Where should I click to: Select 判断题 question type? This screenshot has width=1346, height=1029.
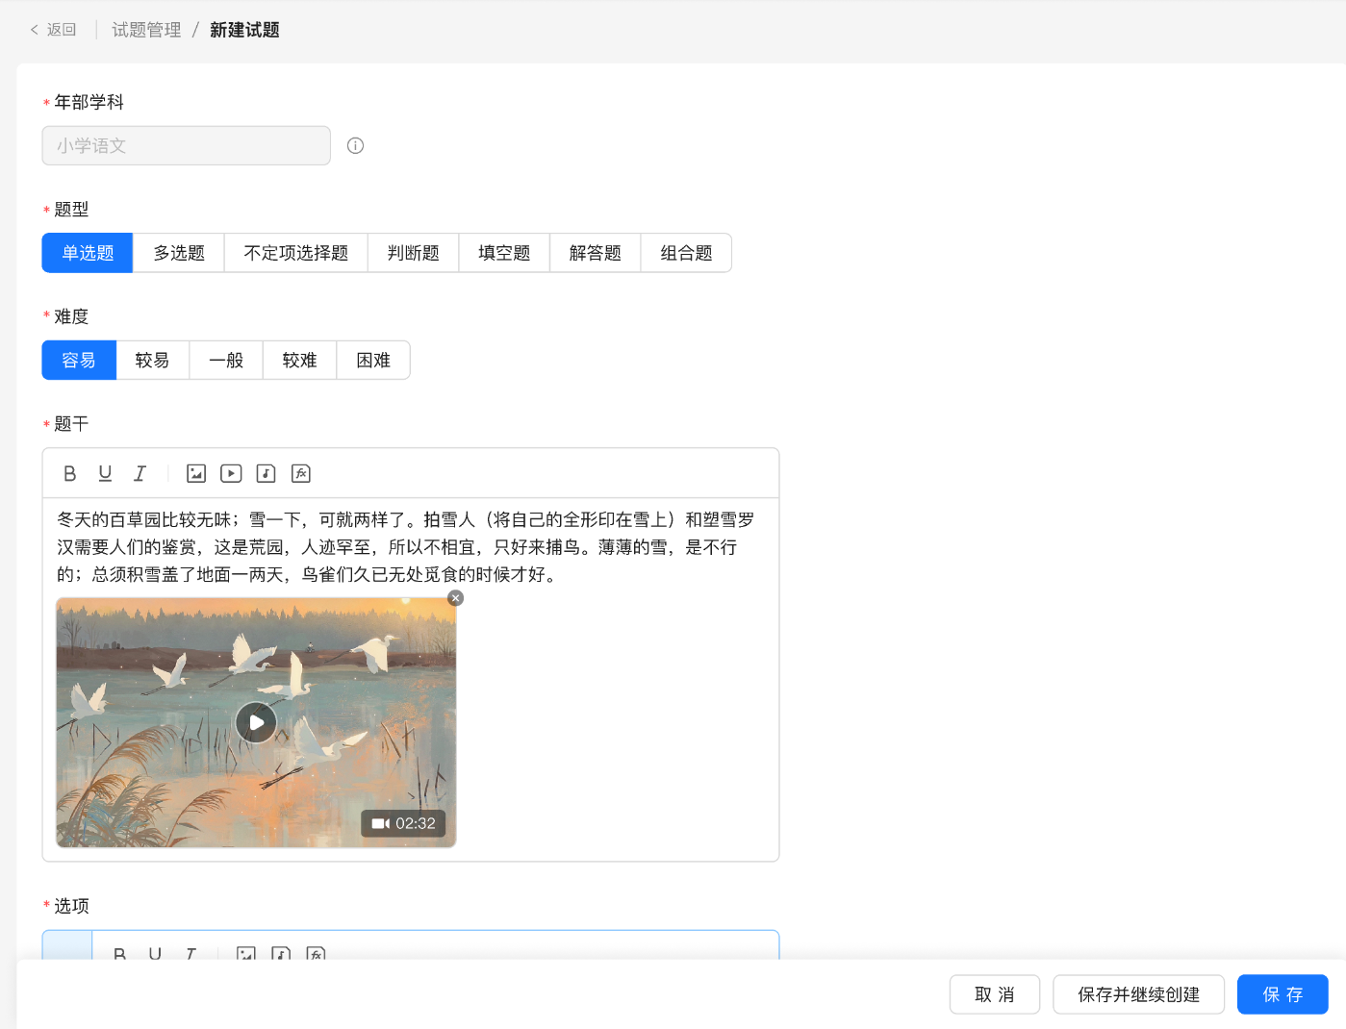414,253
